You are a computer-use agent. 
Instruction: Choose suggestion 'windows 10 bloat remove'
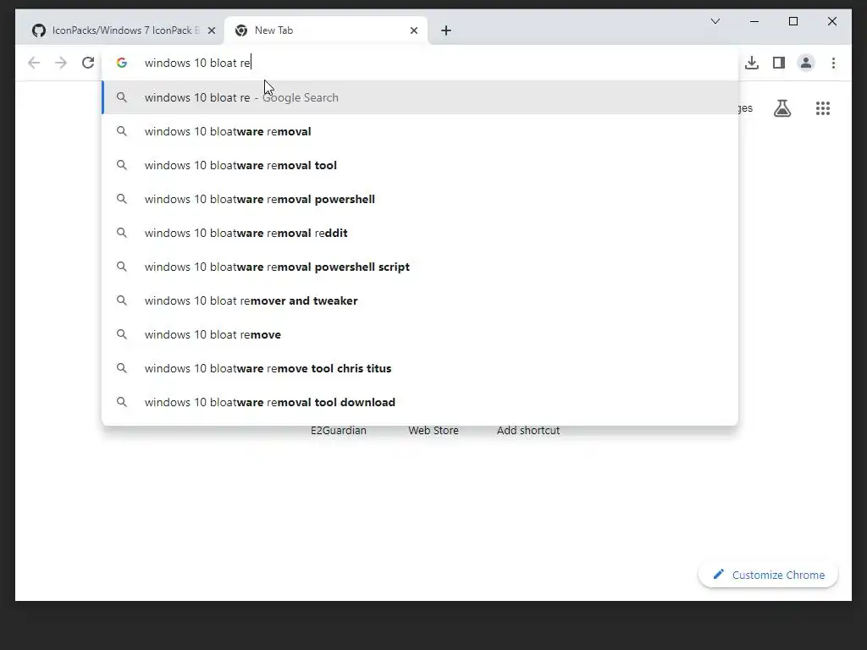pyautogui.click(x=420, y=334)
